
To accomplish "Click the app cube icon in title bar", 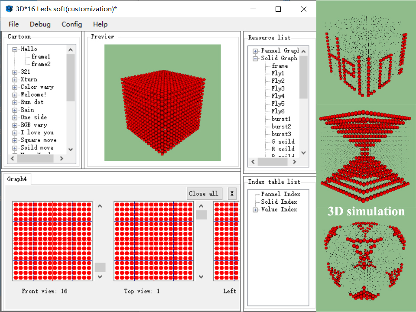I will tap(9, 9).
